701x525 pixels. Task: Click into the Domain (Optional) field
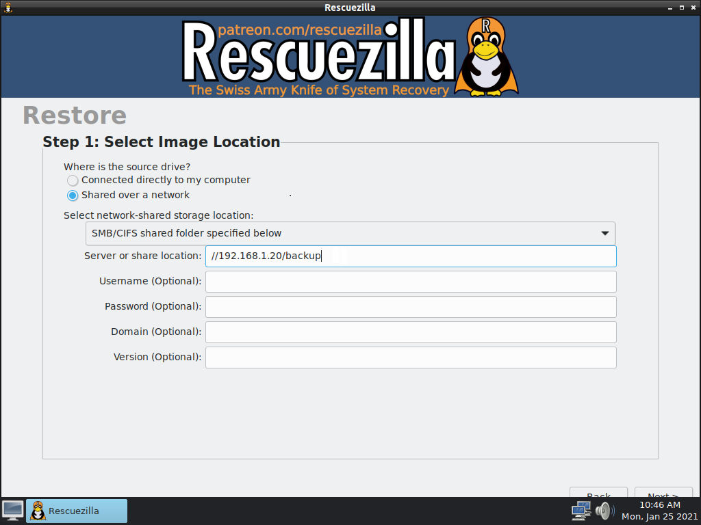click(411, 332)
